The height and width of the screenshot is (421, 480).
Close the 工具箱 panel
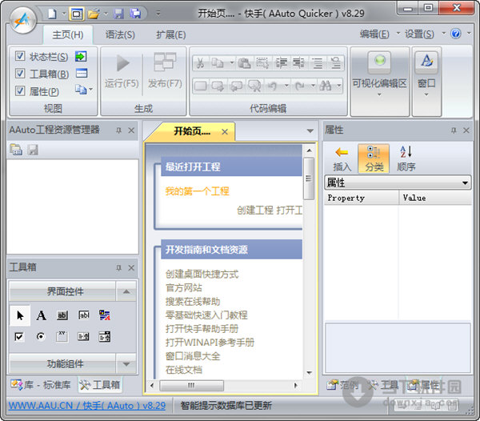pyautogui.click(x=131, y=268)
